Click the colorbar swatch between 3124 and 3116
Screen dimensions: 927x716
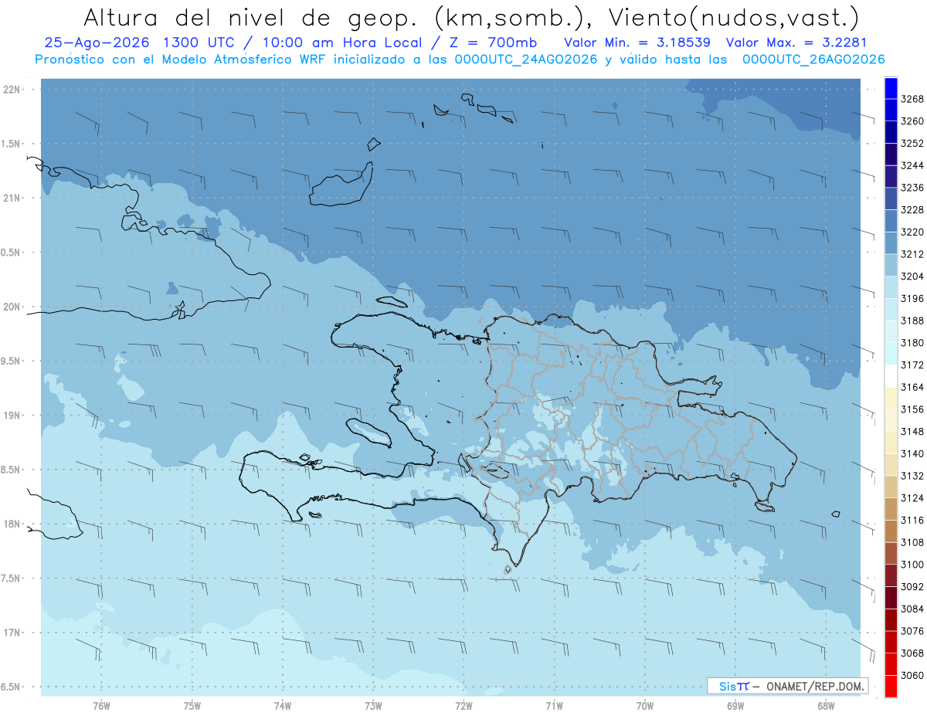pos(891,509)
